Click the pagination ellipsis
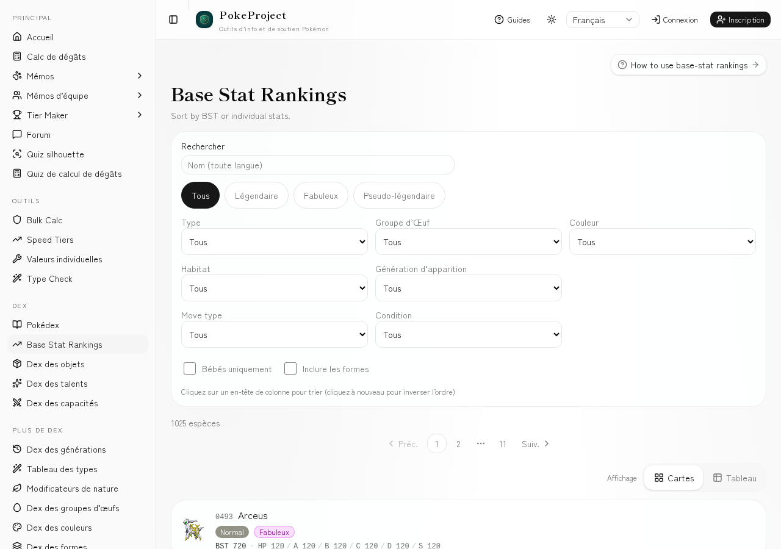Image resolution: width=781 pixels, height=549 pixels. tap(481, 443)
